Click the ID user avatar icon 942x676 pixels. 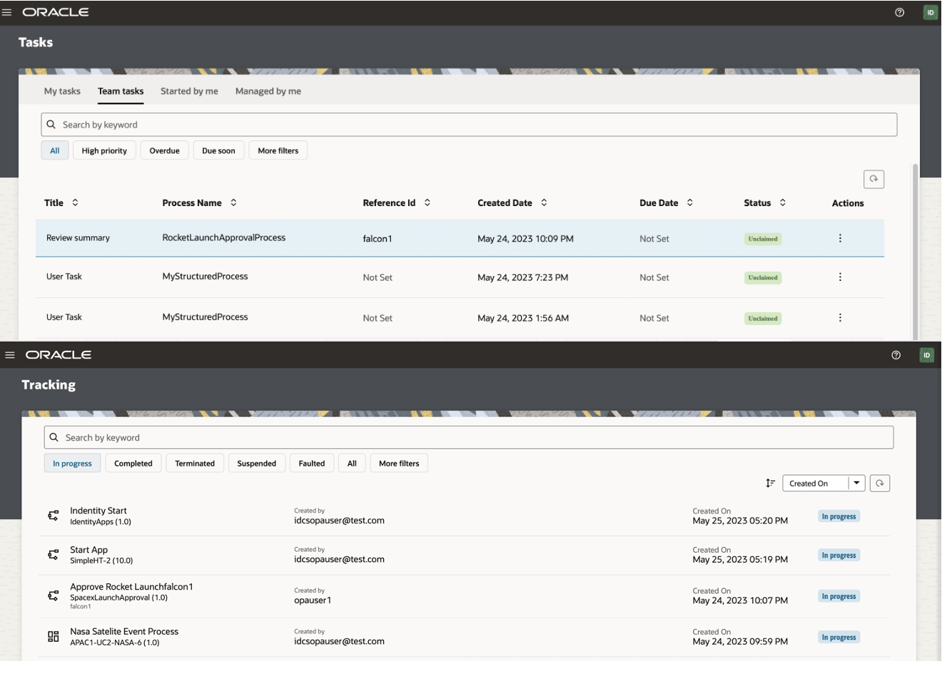click(x=929, y=12)
